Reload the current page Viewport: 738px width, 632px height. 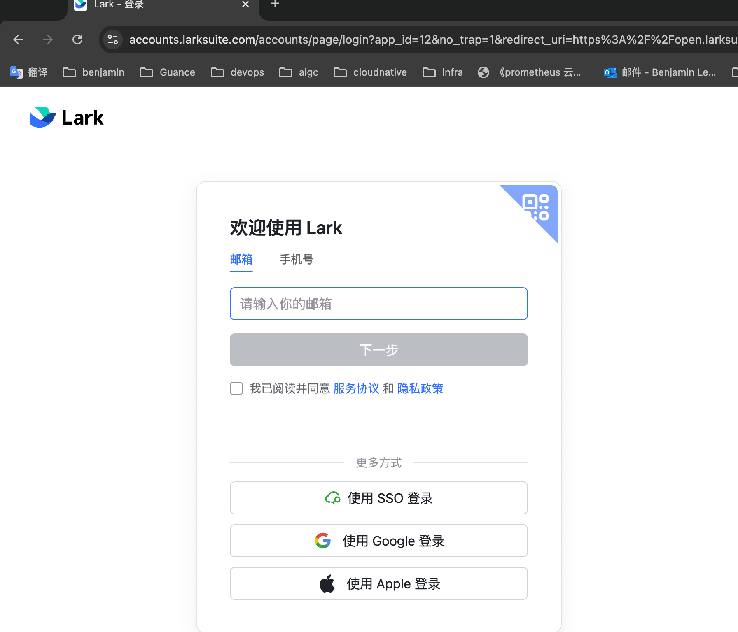(77, 39)
